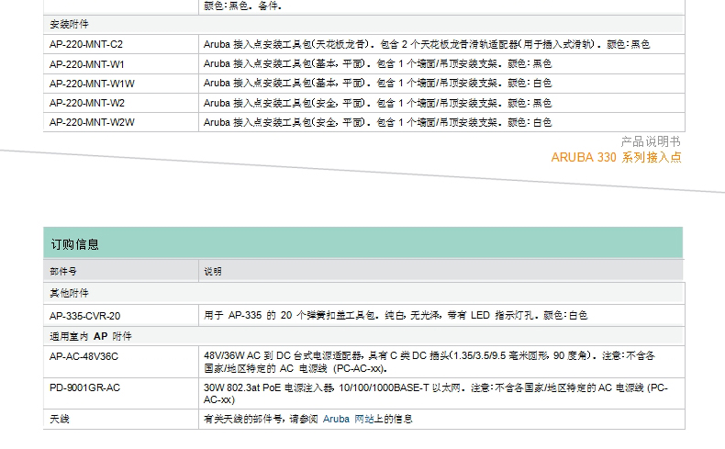Click the 其他附件 section row
This screenshot has width=725, height=449.
tap(364, 293)
